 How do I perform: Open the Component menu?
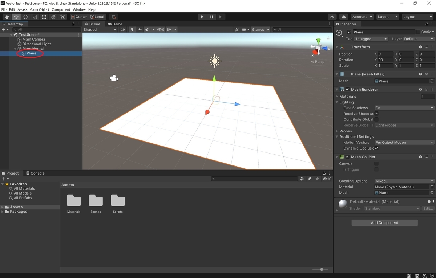coord(61,9)
